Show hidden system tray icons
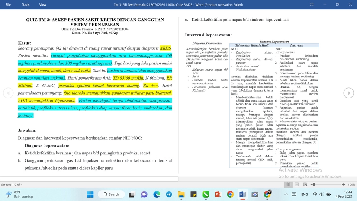The width and height of the screenshot is (357, 201). pyautogui.click(x=286, y=194)
